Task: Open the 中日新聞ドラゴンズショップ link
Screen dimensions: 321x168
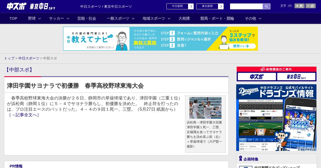Action: [x=277, y=167]
